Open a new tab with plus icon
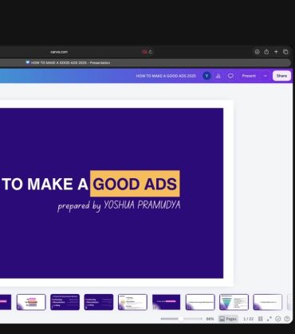Screen dimensions: 295x334 [x=276, y=52]
